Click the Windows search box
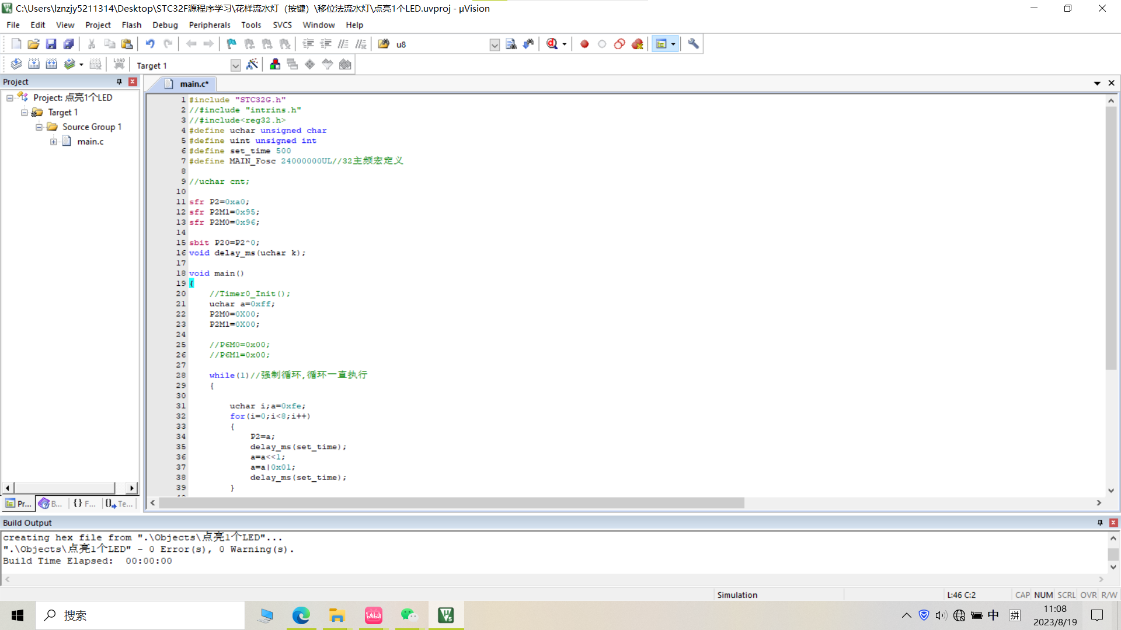 140,615
